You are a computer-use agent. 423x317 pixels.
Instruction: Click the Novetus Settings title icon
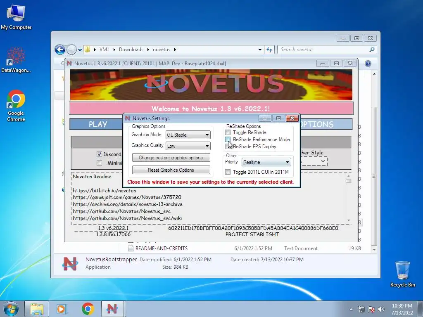pos(128,118)
